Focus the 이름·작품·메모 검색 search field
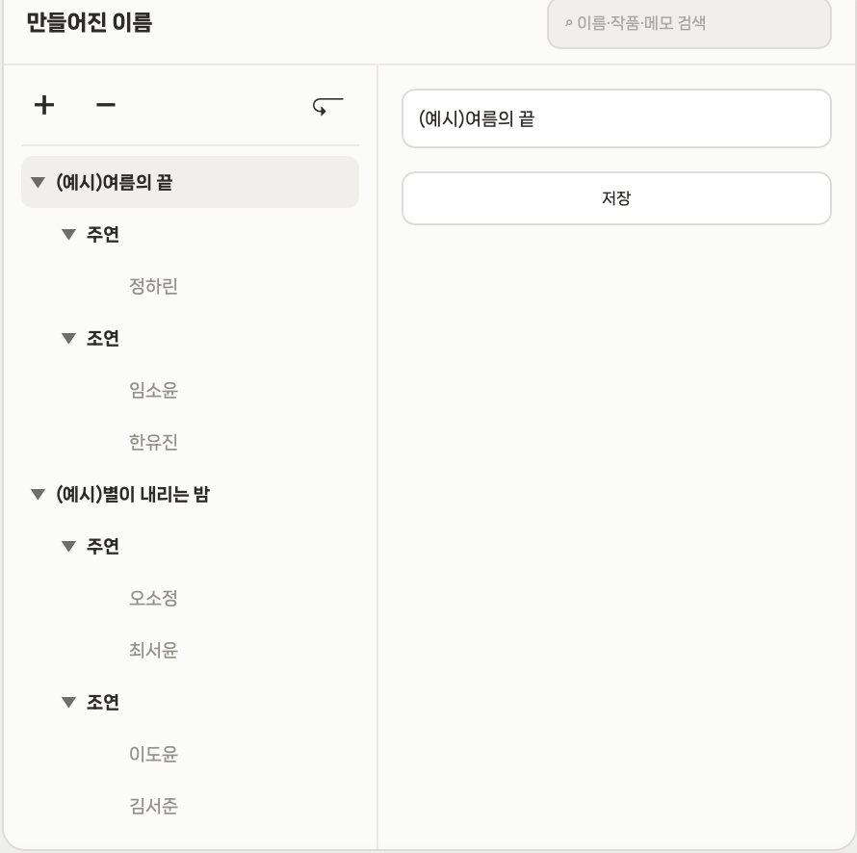The width and height of the screenshot is (857, 853). (689, 23)
